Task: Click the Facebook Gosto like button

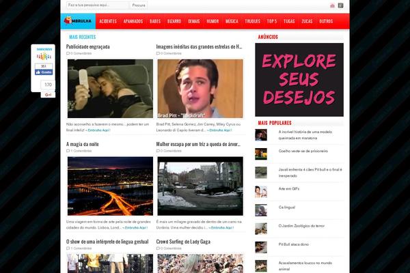Action: coord(44,72)
